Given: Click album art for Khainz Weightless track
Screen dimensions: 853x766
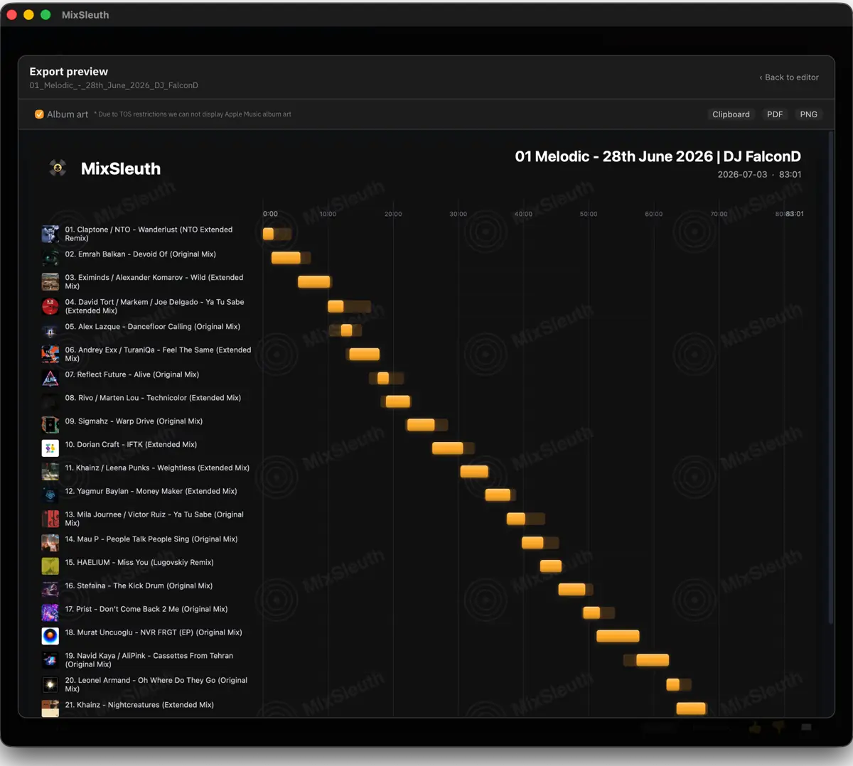Looking at the screenshot, I should [50, 472].
